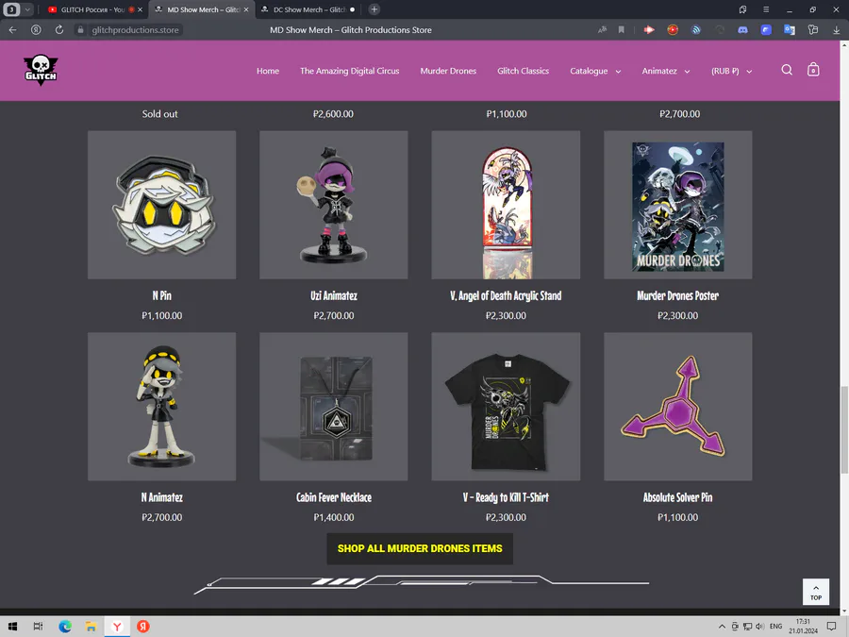Screen dimensions: 849x637
Task: Open the extensions puzzle icon
Action: coord(813,30)
